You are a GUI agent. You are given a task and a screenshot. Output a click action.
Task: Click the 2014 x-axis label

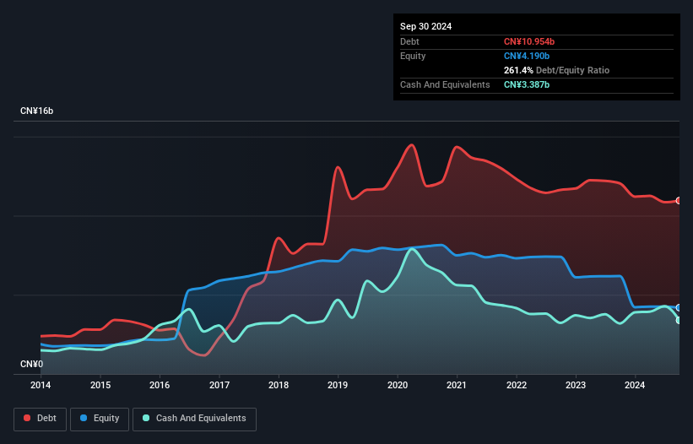41,385
